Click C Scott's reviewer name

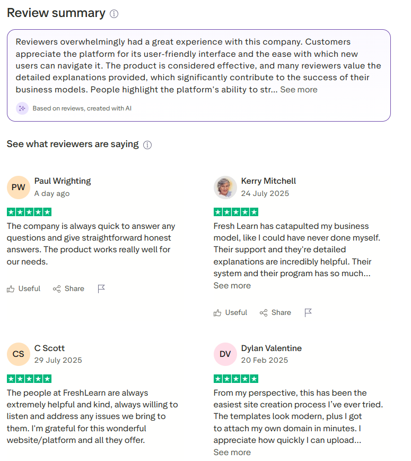pos(49,348)
